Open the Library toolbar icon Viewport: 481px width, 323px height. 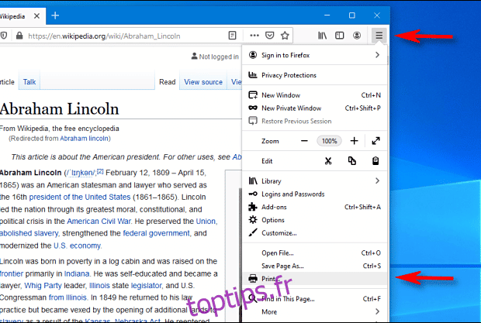(x=322, y=36)
